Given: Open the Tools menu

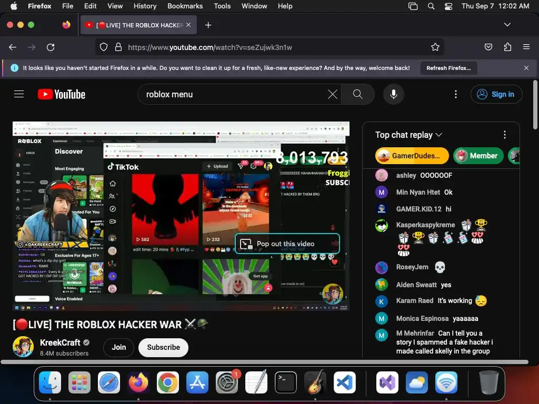Looking at the screenshot, I should point(222,6).
